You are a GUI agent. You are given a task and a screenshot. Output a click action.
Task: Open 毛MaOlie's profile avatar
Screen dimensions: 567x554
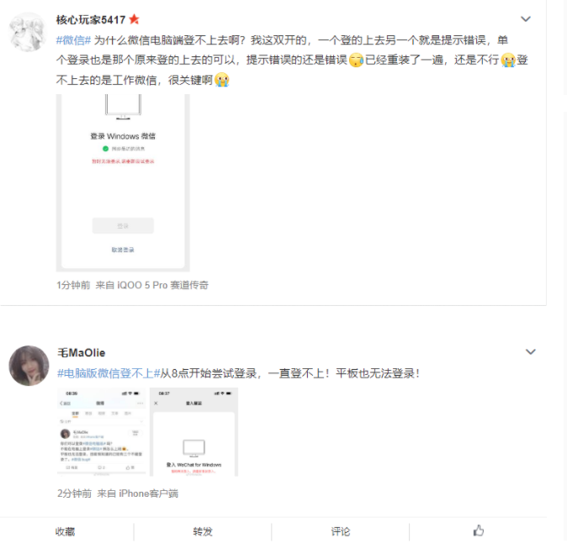pos(29,366)
